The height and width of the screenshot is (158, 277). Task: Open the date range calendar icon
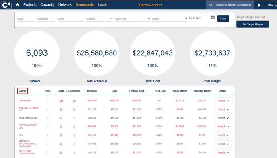(x=213, y=17)
